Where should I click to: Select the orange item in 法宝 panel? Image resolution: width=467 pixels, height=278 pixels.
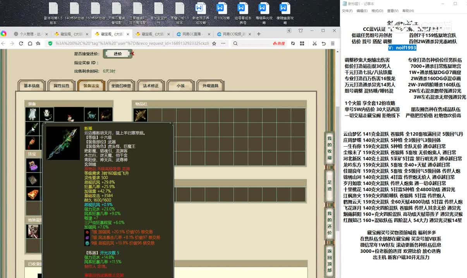pyautogui.click(x=33, y=194)
